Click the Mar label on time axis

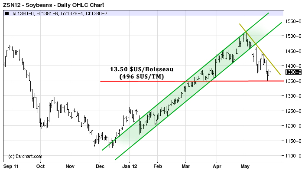click(x=186, y=166)
